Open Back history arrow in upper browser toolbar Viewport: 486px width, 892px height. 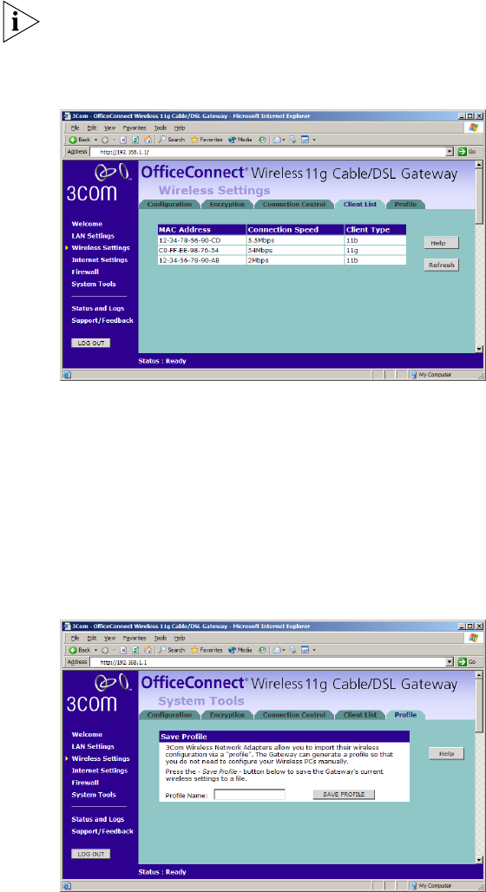[x=95, y=140]
